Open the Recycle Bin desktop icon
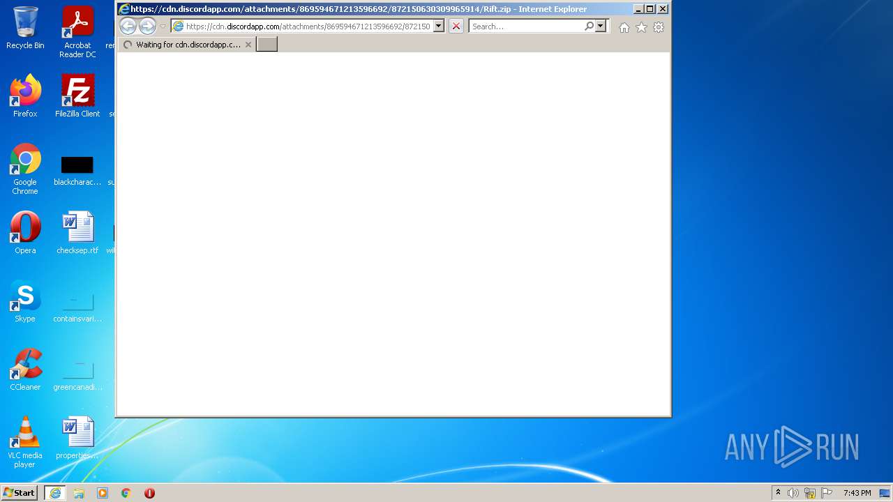Viewport: 893px width, 502px height. (x=25, y=28)
